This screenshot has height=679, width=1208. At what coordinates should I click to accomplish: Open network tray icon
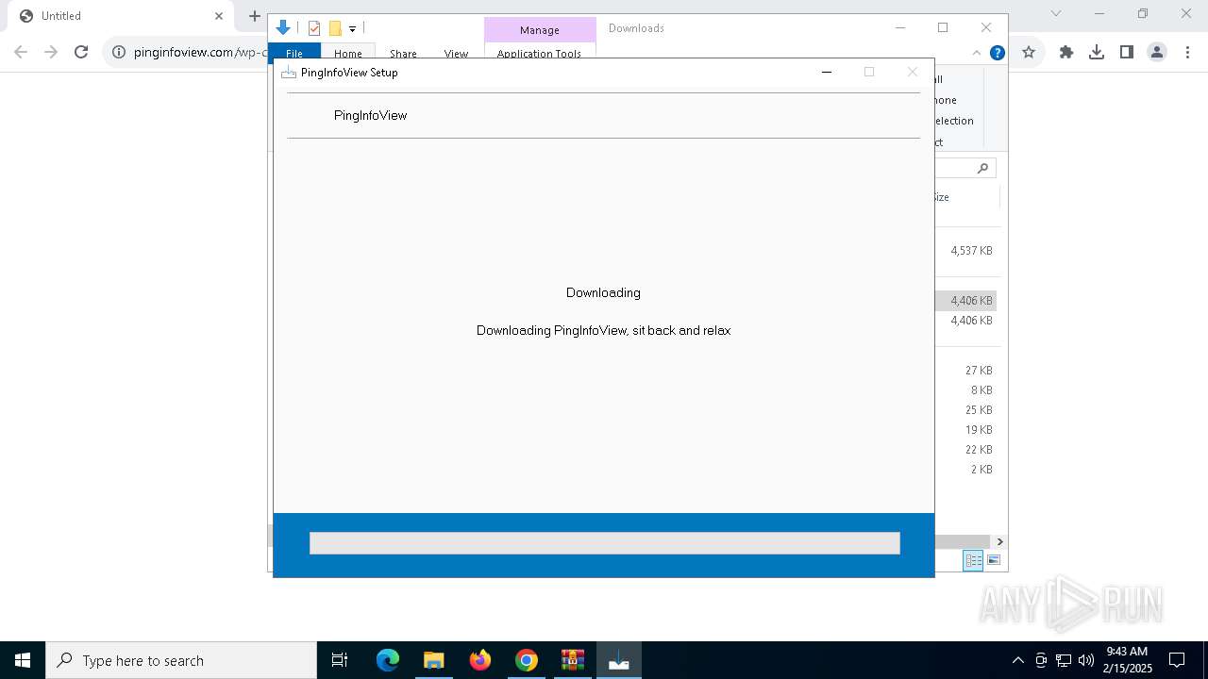pyautogui.click(x=1064, y=660)
